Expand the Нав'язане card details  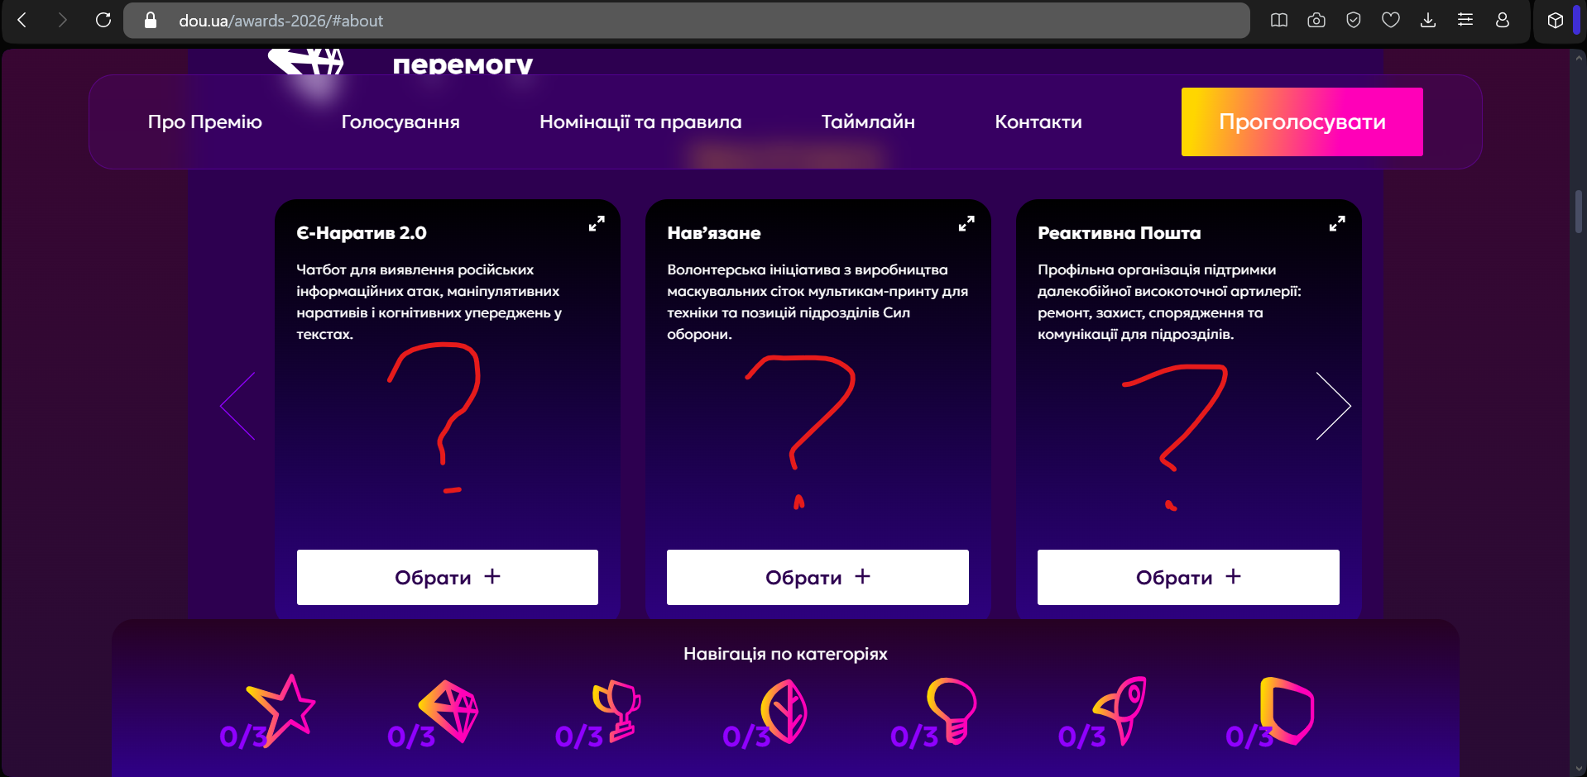pos(966,224)
